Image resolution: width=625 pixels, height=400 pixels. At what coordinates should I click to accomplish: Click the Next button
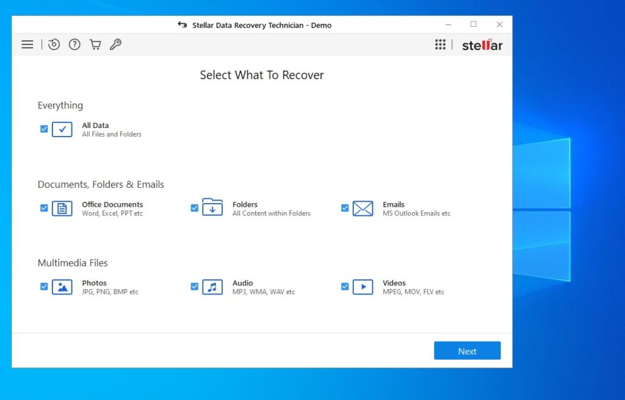[x=467, y=351]
